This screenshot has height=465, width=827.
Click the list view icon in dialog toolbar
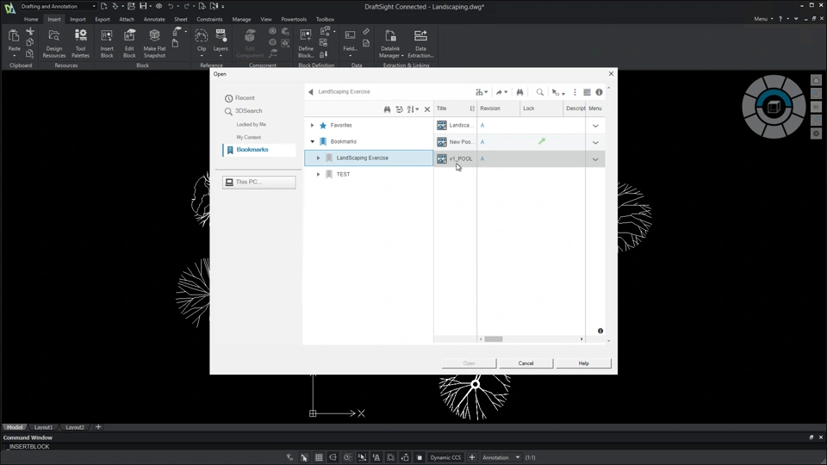(x=587, y=92)
